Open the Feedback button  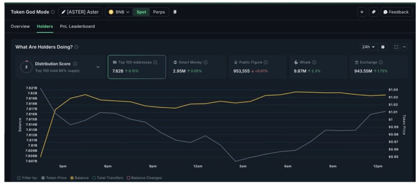pos(396,12)
